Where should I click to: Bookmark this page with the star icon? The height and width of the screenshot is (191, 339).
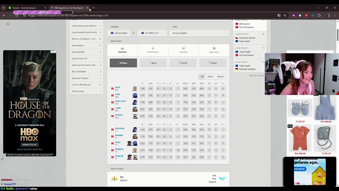285,15
